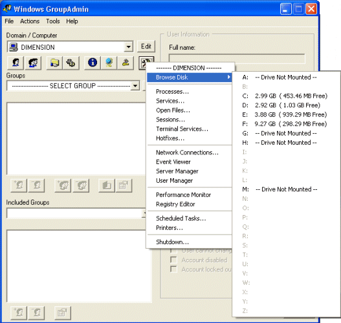Open the File menu
The height and width of the screenshot is (323, 341).
pos(9,21)
